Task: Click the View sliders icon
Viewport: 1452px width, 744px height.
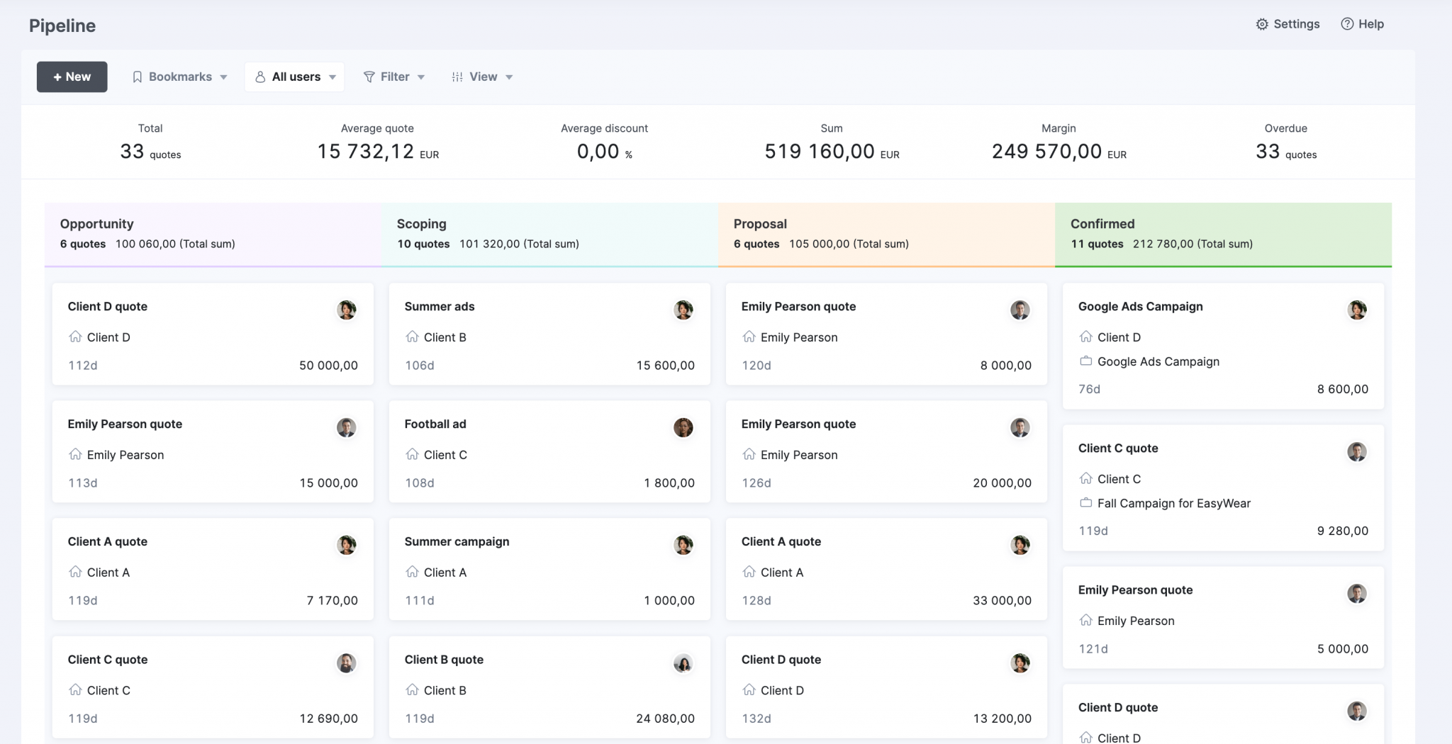Action: click(x=457, y=77)
